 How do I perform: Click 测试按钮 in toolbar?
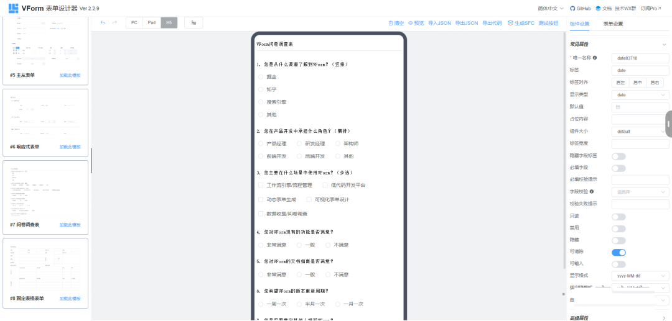click(x=548, y=23)
